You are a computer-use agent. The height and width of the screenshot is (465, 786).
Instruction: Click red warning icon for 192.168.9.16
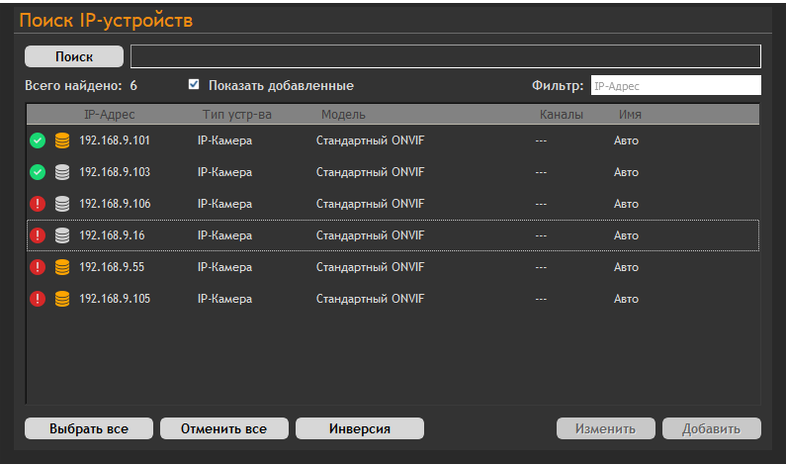tap(38, 235)
